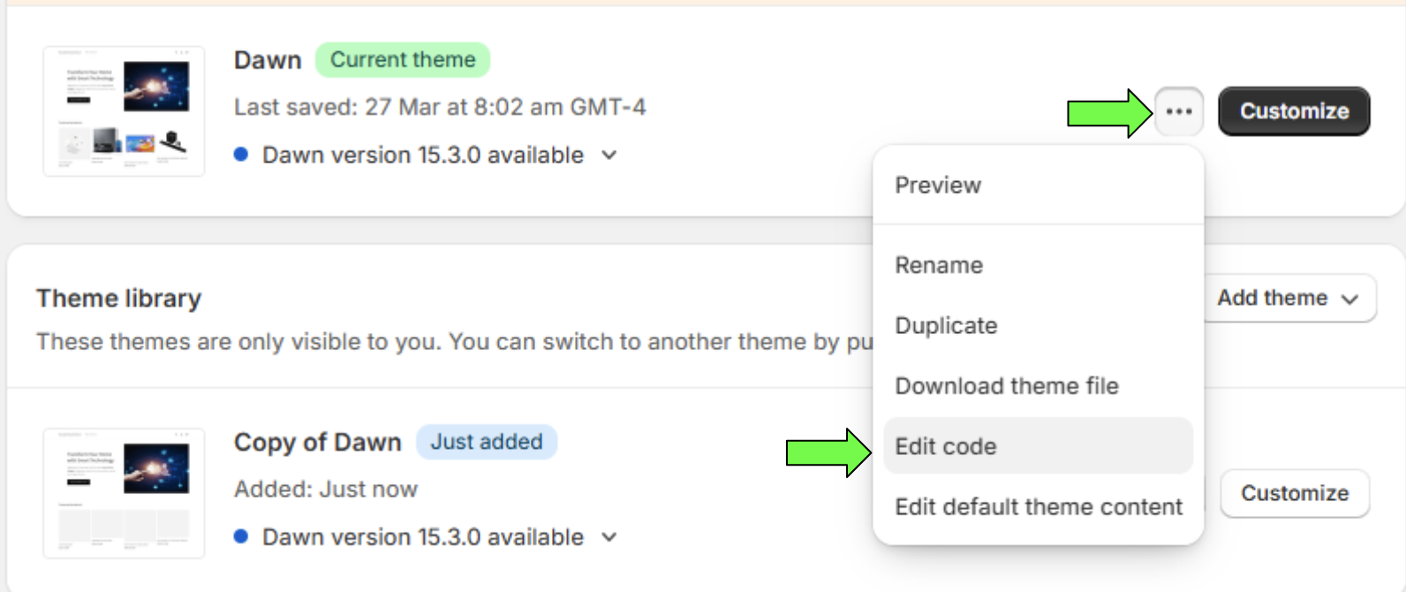This screenshot has width=1406, height=592.
Task: Expand version chevron under Copy of Dawn
Action: (x=609, y=537)
